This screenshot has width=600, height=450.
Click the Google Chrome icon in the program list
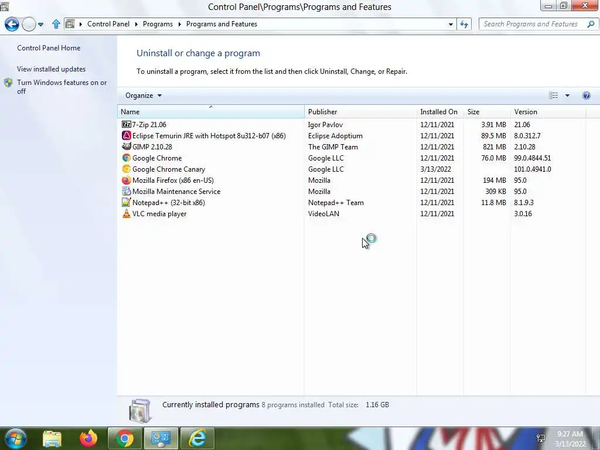click(127, 158)
